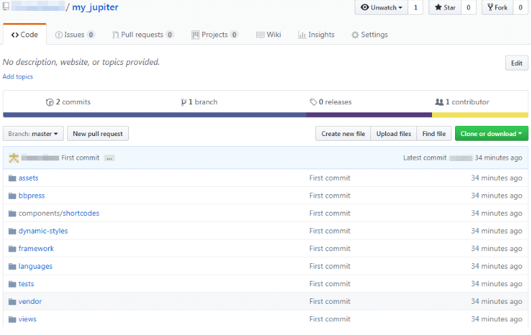Click the committer avatar icon
531x335 pixels.
click(14, 158)
